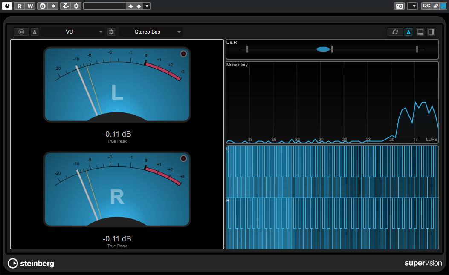Enable Read automation (R) button
The image size is (449, 275).
tap(20, 6)
